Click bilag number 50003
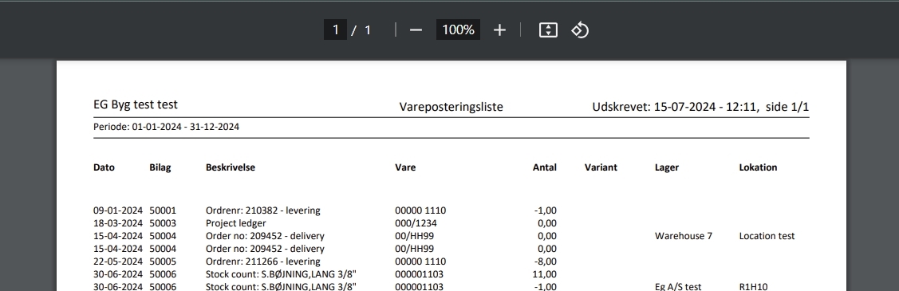The image size is (899, 291). coord(163,223)
